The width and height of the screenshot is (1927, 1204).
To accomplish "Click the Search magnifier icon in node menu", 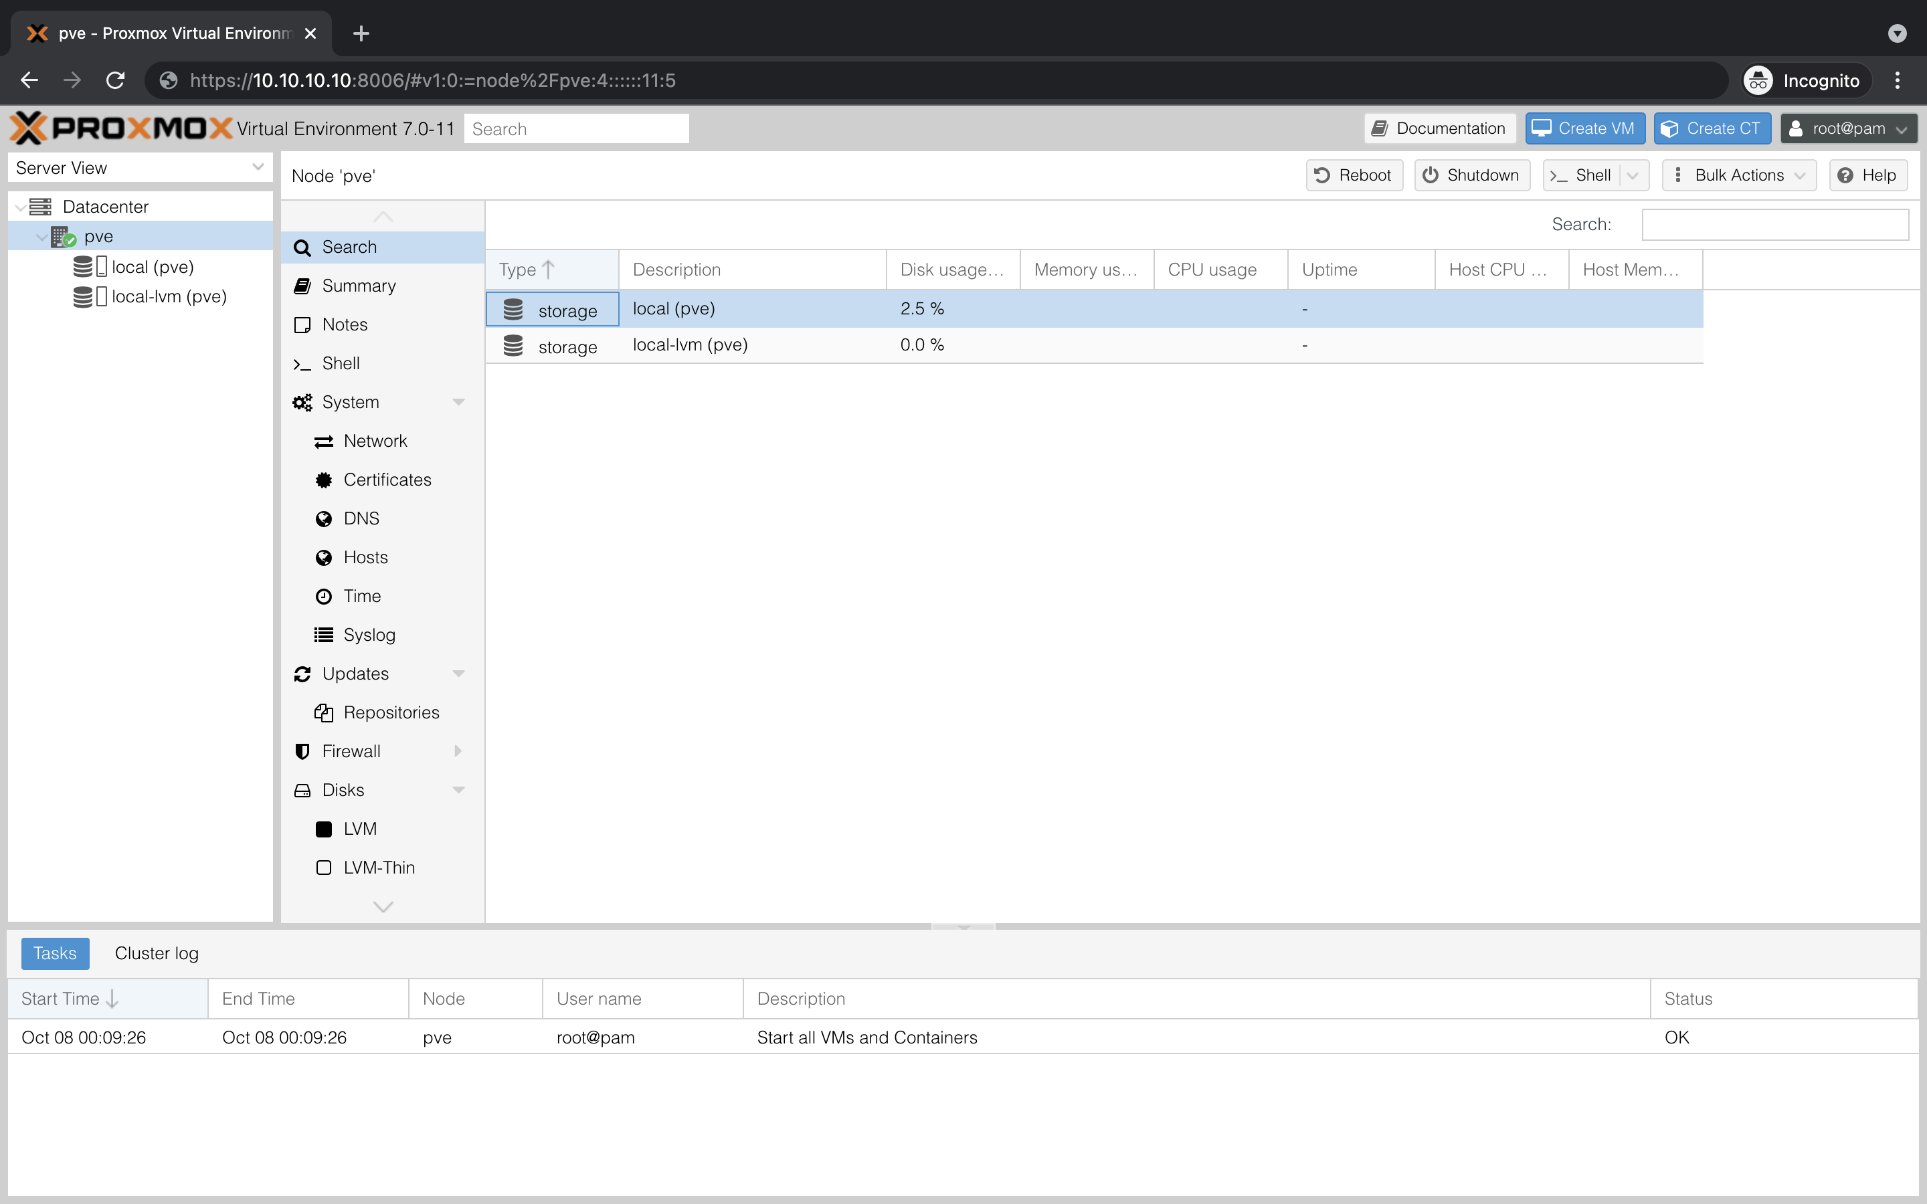I will click(x=302, y=247).
